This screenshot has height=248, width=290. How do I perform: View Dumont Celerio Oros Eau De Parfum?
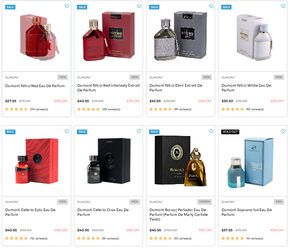(x=103, y=212)
